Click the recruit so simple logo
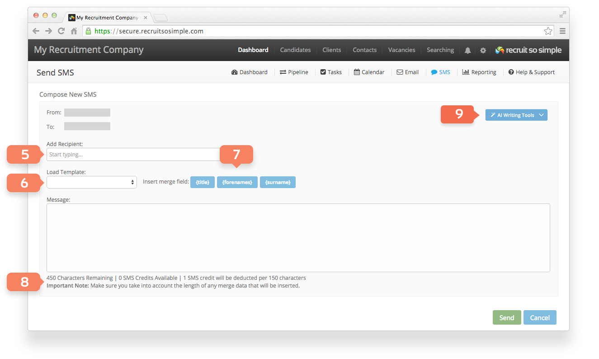 528,50
